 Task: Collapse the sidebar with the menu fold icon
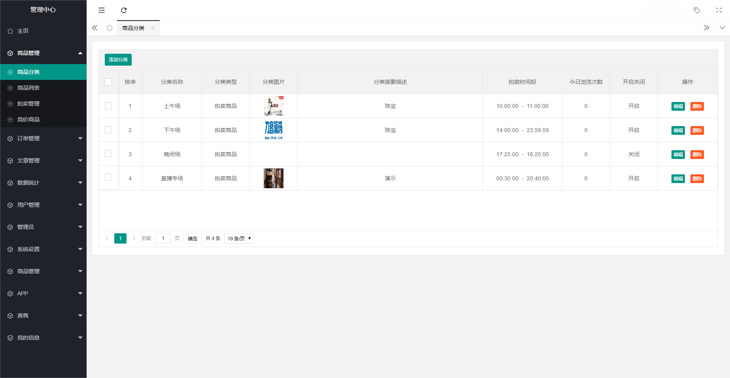[101, 10]
